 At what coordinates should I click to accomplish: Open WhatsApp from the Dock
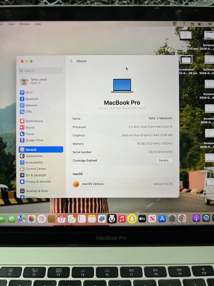click(72, 219)
